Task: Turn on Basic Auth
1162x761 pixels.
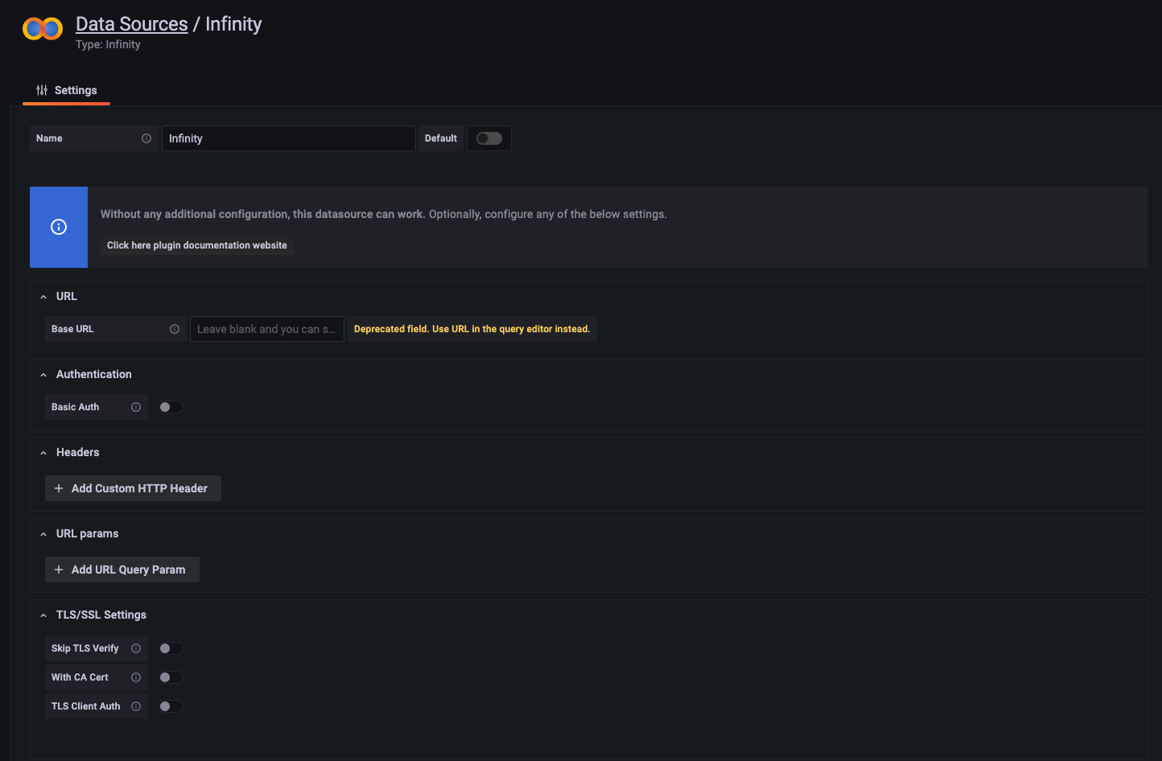Action: 170,406
